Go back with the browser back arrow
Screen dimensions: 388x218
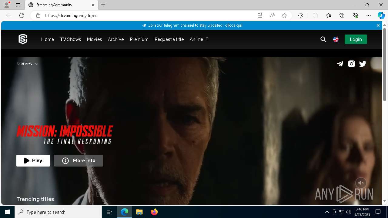[8, 15]
